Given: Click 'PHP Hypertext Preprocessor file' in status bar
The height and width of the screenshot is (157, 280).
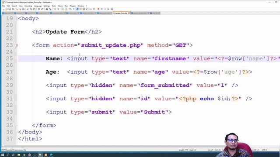Looking at the screenshot, I should point(14,150).
